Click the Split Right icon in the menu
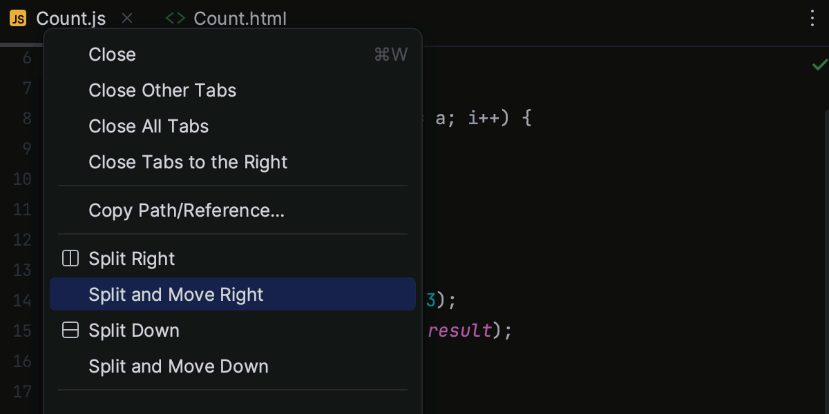829x414 pixels. 70,258
